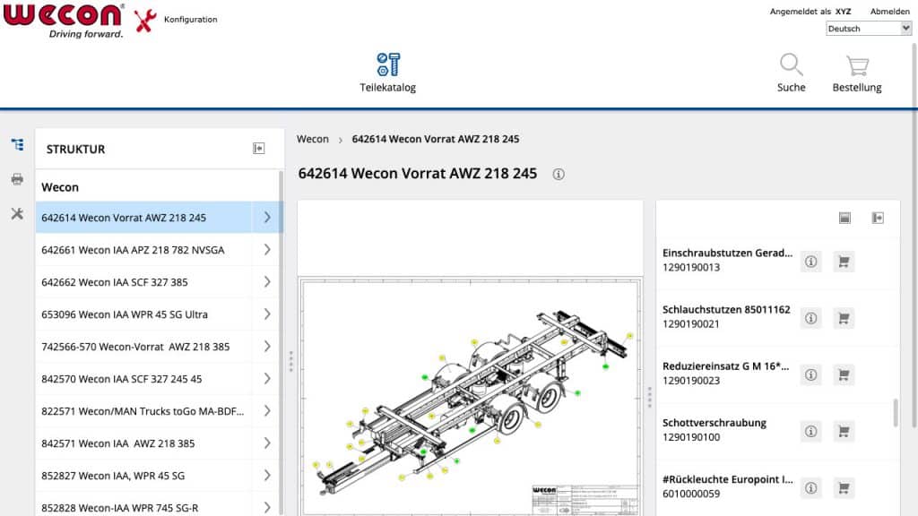
Task: Add Rückleuchte Europoint 6010000059 to cart
Action: coord(844,488)
